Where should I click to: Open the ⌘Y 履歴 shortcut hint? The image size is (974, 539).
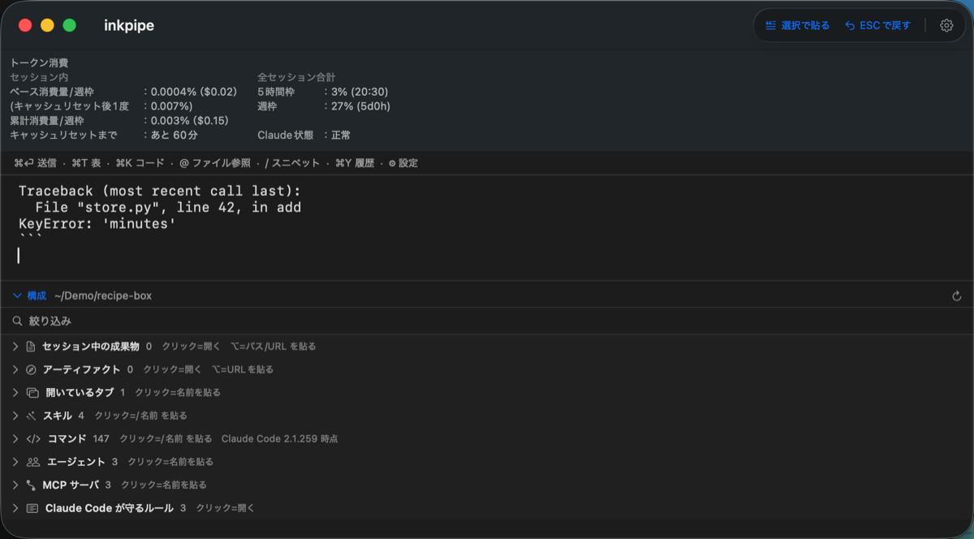355,163
